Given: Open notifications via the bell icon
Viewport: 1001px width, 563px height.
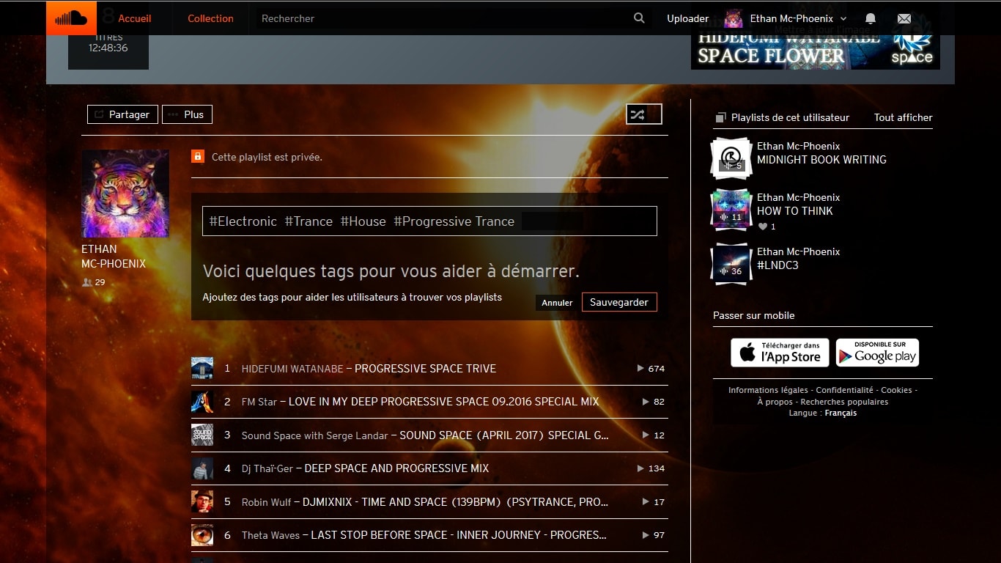Looking at the screenshot, I should (x=870, y=18).
